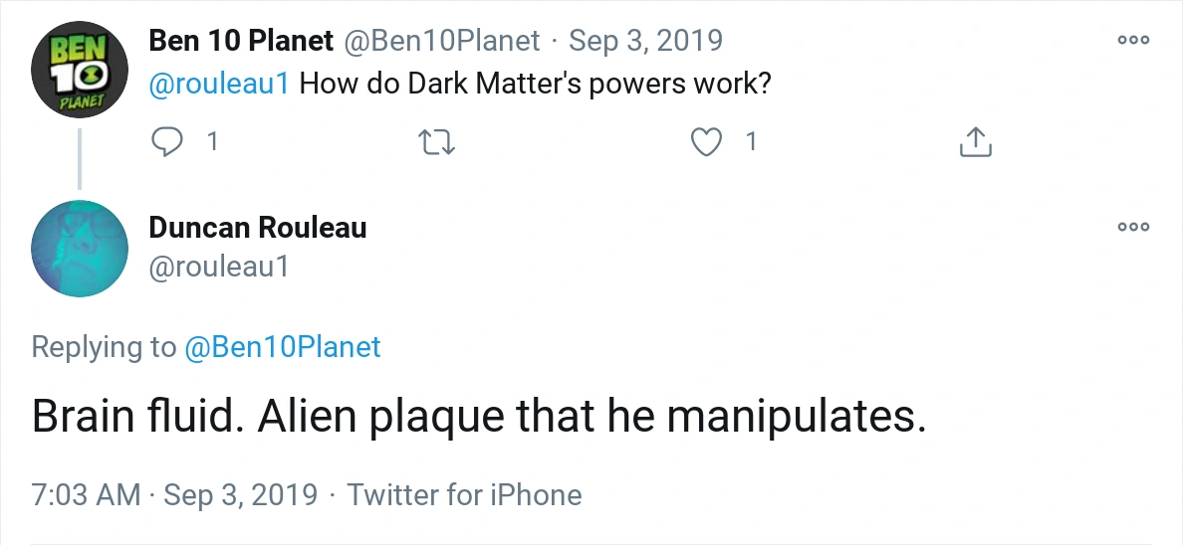The width and height of the screenshot is (1183, 545).
Task: Open Ben 10 Planet's profile picture
Action: 80,68
